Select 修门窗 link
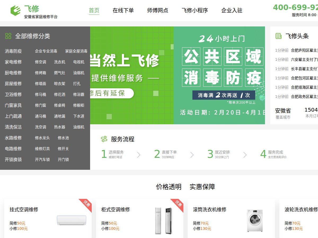Viewport: 318px width, 238px height. click(41, 105)
